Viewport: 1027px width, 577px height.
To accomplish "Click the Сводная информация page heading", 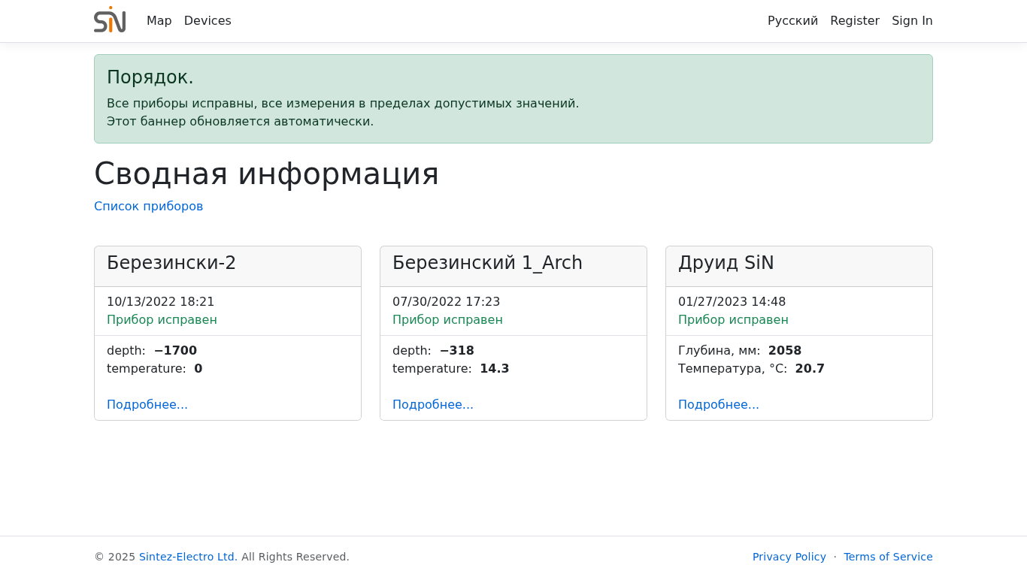I will coord(266,174).
